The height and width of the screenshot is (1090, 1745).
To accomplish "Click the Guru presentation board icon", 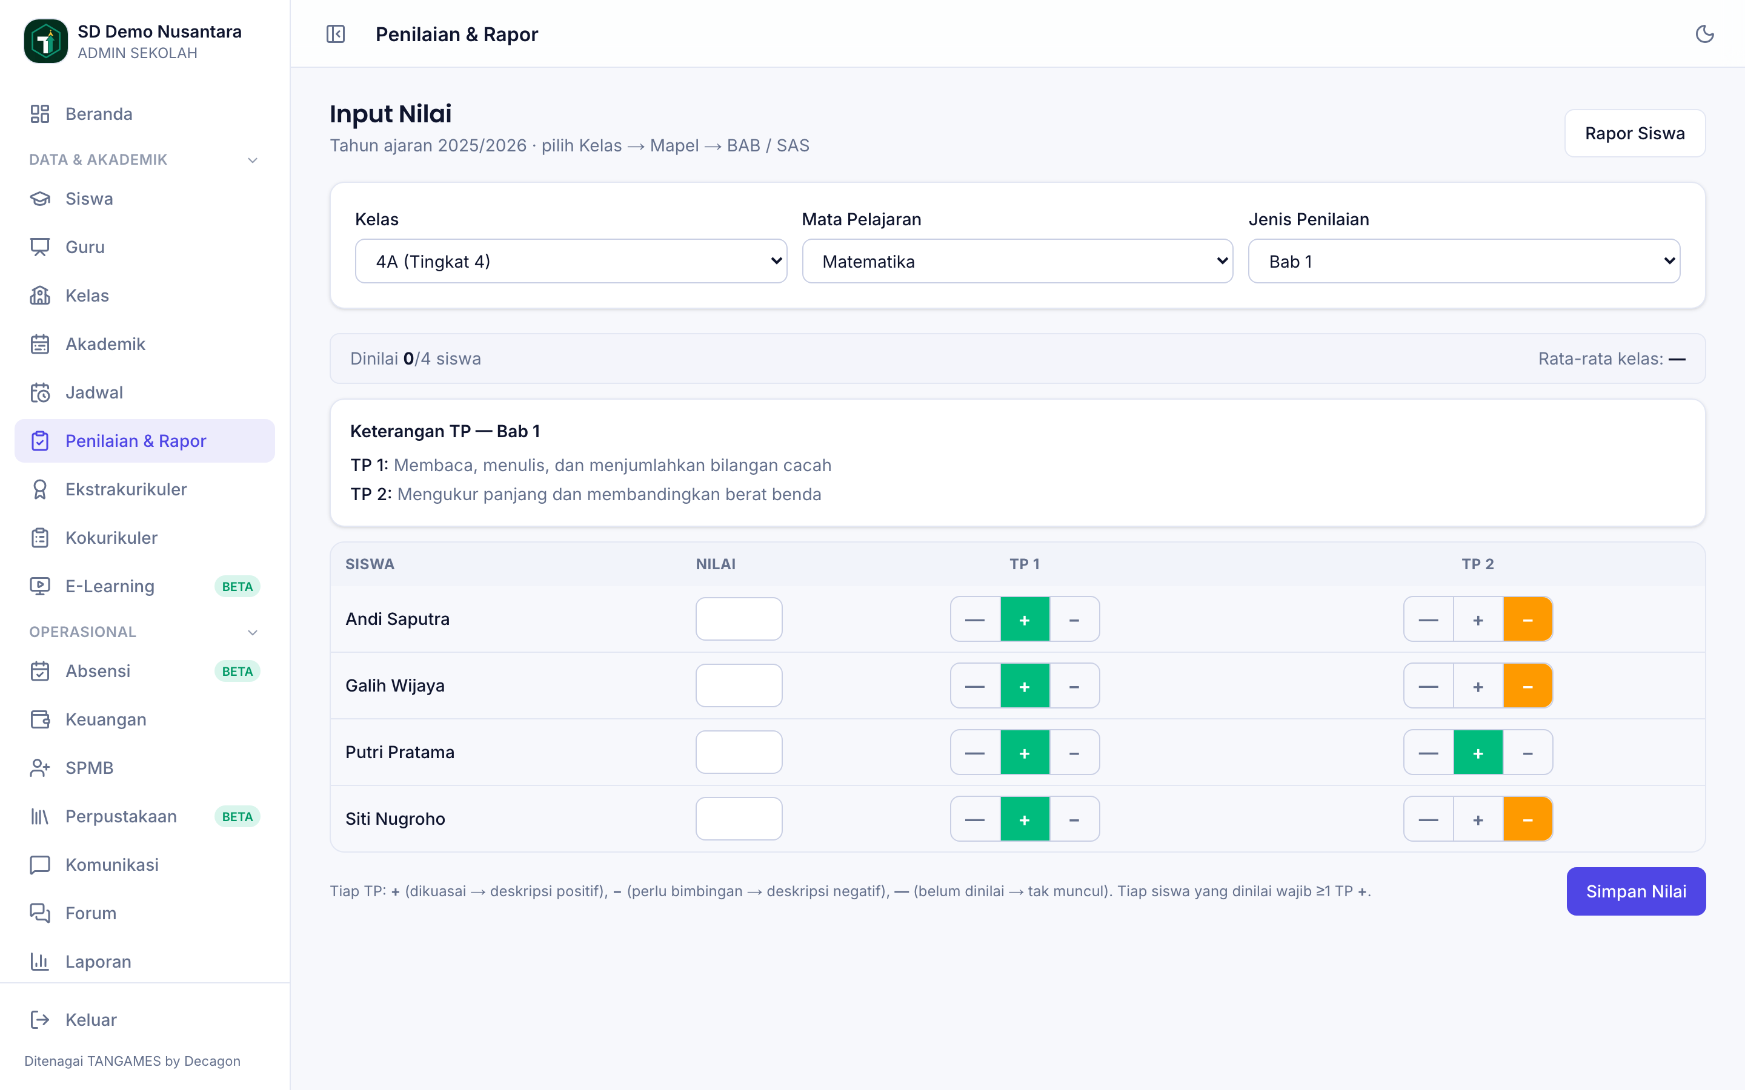I will pos(39,247).
